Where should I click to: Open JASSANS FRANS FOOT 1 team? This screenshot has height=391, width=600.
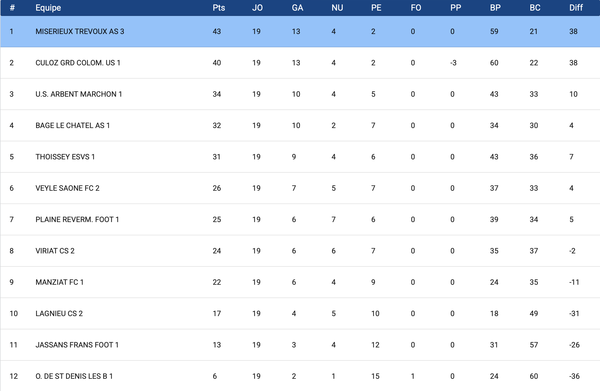[77, 345]
